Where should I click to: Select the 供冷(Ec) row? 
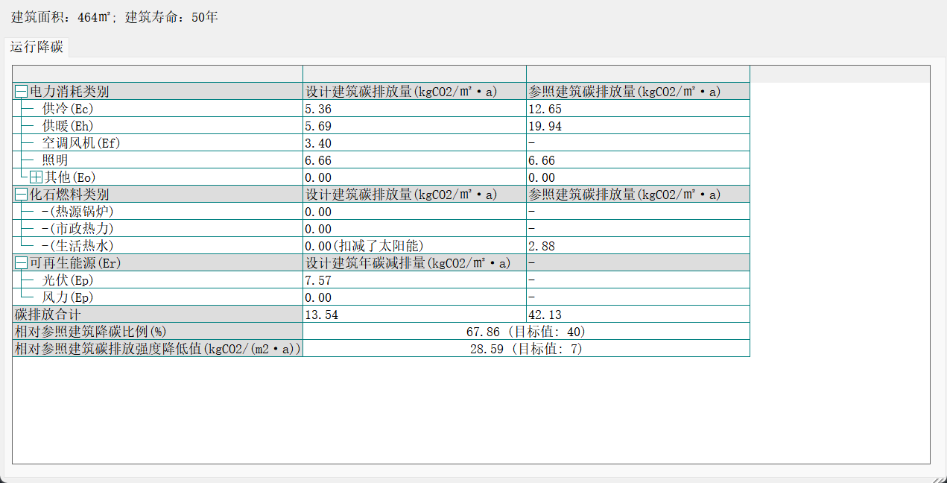pos(68,109)
